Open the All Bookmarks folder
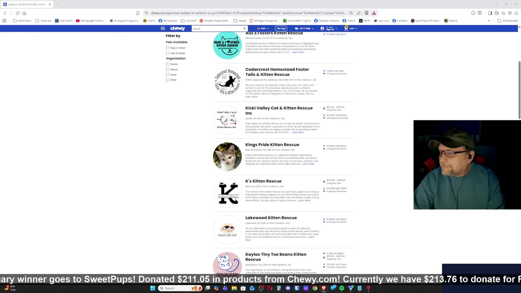The image size is (521, 293). [x=508, y=21]
